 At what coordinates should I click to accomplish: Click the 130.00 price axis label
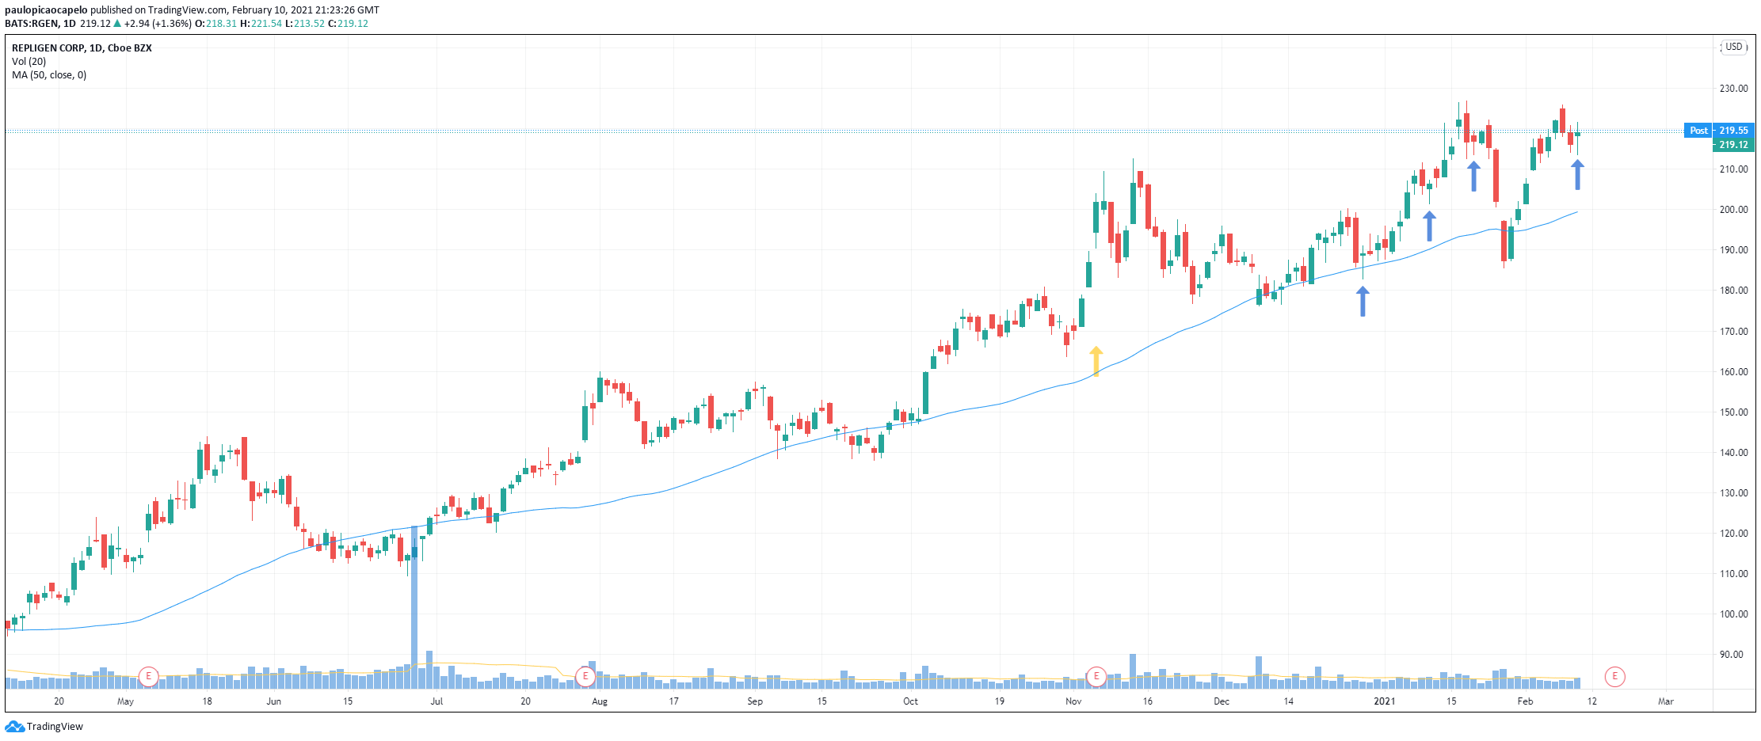[x=1733, y=493]
